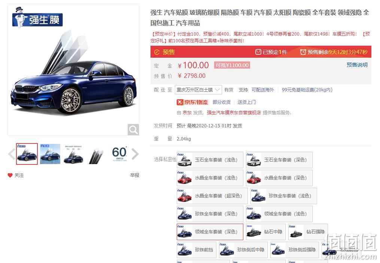Click the 已预定 calendar icon
This screenshot has width=380, height=263.
(x=258, y=52)
